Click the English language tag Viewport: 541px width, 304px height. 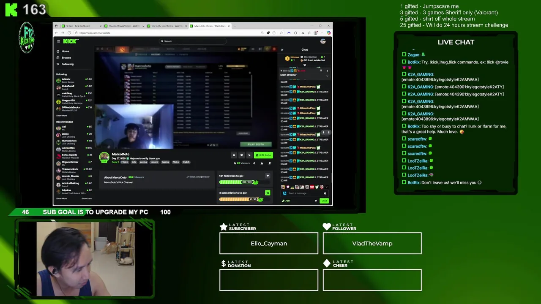(x=186, y=162)
